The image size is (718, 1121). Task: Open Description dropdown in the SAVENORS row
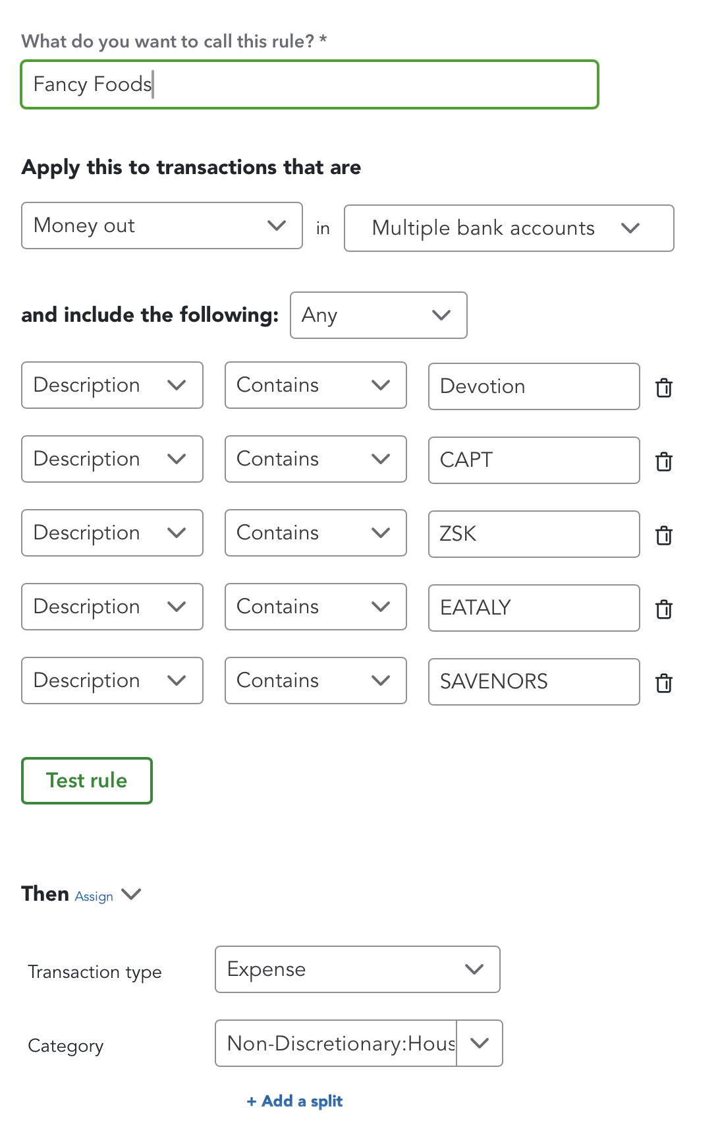tap(112, 681)
